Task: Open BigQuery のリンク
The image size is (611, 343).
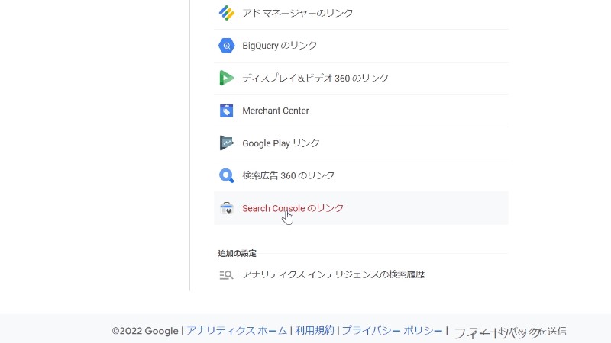Action: [x=280, y=46]
